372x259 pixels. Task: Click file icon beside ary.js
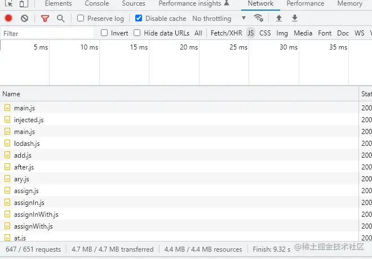7,178
